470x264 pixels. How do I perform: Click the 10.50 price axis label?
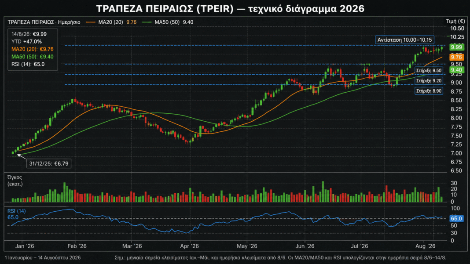(457, 29)
